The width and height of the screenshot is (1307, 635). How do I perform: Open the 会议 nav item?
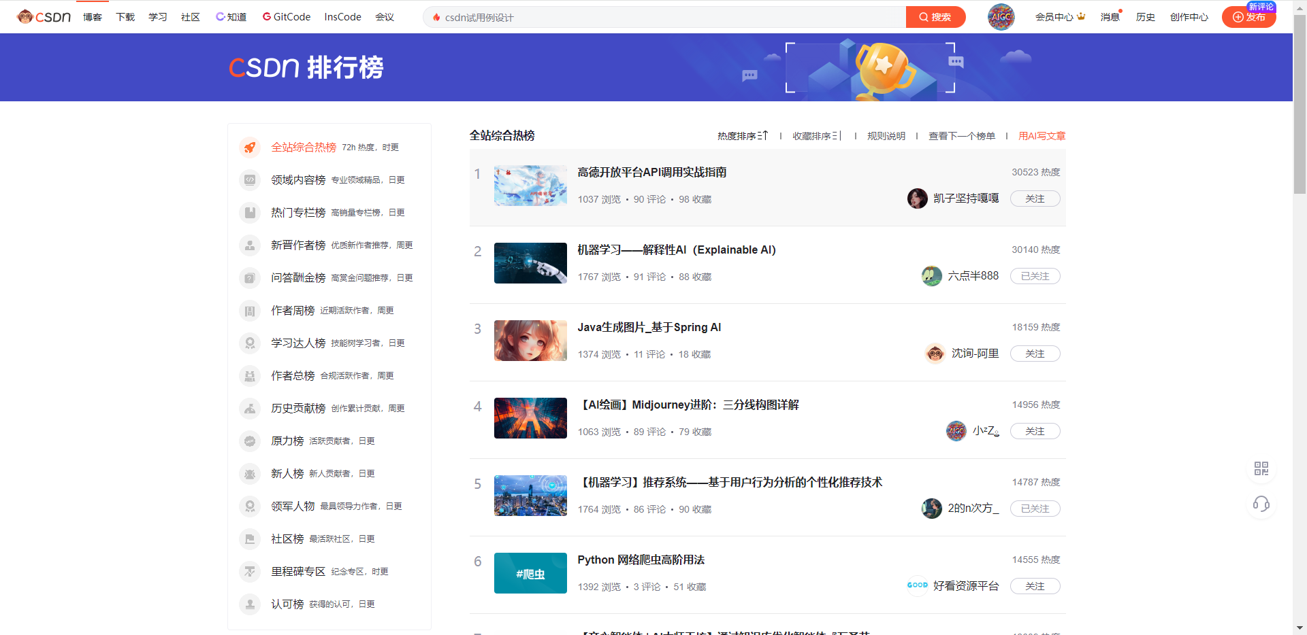tap(385, 17)
